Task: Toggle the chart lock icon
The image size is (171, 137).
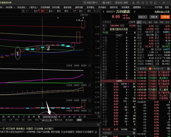Action: pyautogui.click(x=23, y=11)
